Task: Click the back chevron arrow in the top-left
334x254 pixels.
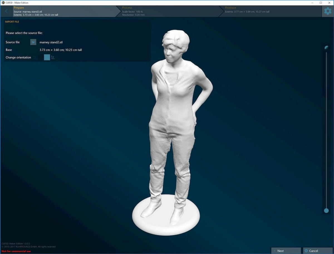Action: click(x=6, y=11)
